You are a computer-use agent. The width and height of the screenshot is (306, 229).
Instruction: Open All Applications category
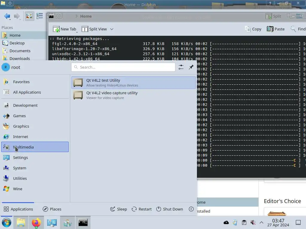point(35,92)
